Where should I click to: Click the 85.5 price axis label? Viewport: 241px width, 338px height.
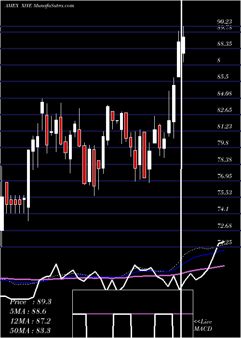[223, 77]
